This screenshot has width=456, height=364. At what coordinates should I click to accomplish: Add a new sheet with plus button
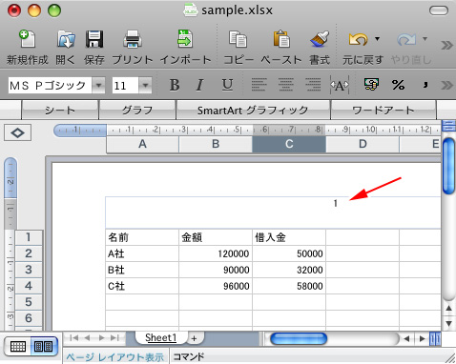tap(194, 338)
